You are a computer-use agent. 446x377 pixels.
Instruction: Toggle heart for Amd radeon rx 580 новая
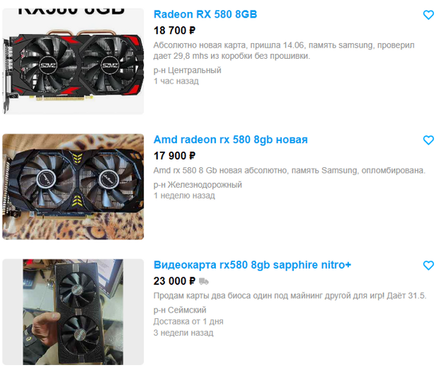pos(428,140)
